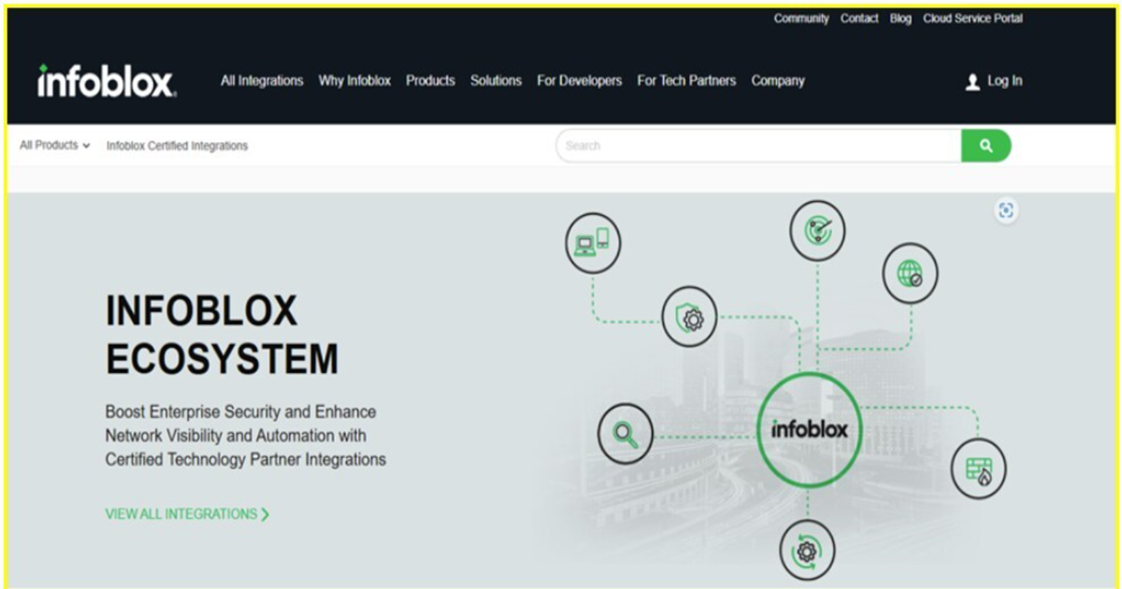
Task: Open the Solutions menu
Action: [x=496, y=81]
